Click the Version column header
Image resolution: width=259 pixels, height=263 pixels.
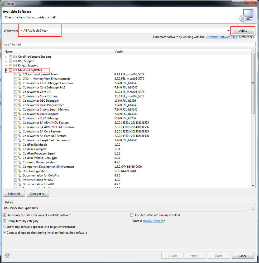(x=143, y=52)
